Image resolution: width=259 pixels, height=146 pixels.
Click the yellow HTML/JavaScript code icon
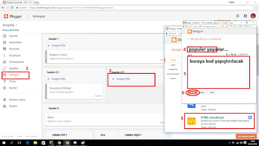click(191, 121)
